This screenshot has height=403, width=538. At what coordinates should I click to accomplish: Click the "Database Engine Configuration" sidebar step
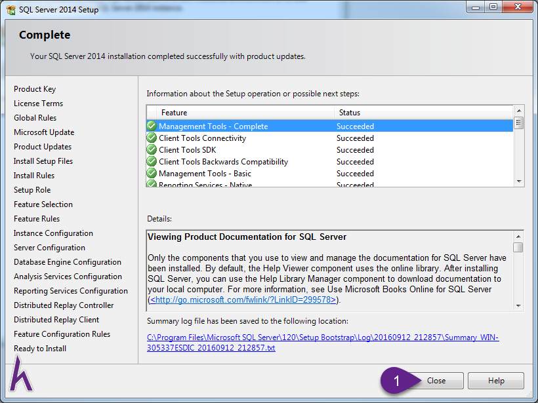tap(67, 262)
